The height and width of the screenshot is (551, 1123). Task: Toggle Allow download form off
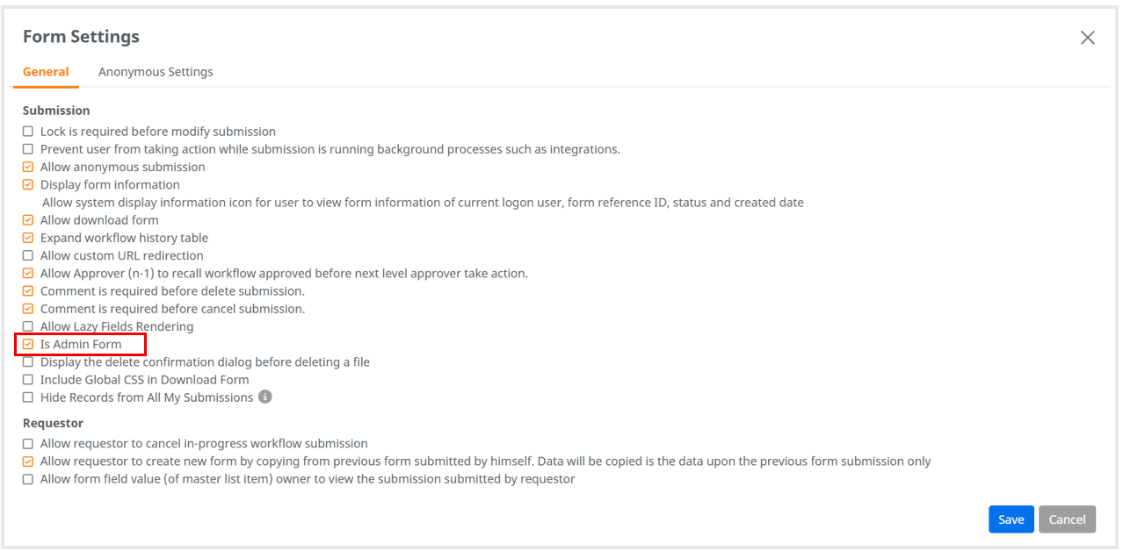[x=27, y=219]
